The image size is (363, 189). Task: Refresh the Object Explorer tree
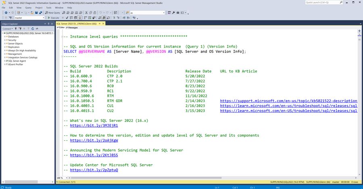[x=32, y=29]
